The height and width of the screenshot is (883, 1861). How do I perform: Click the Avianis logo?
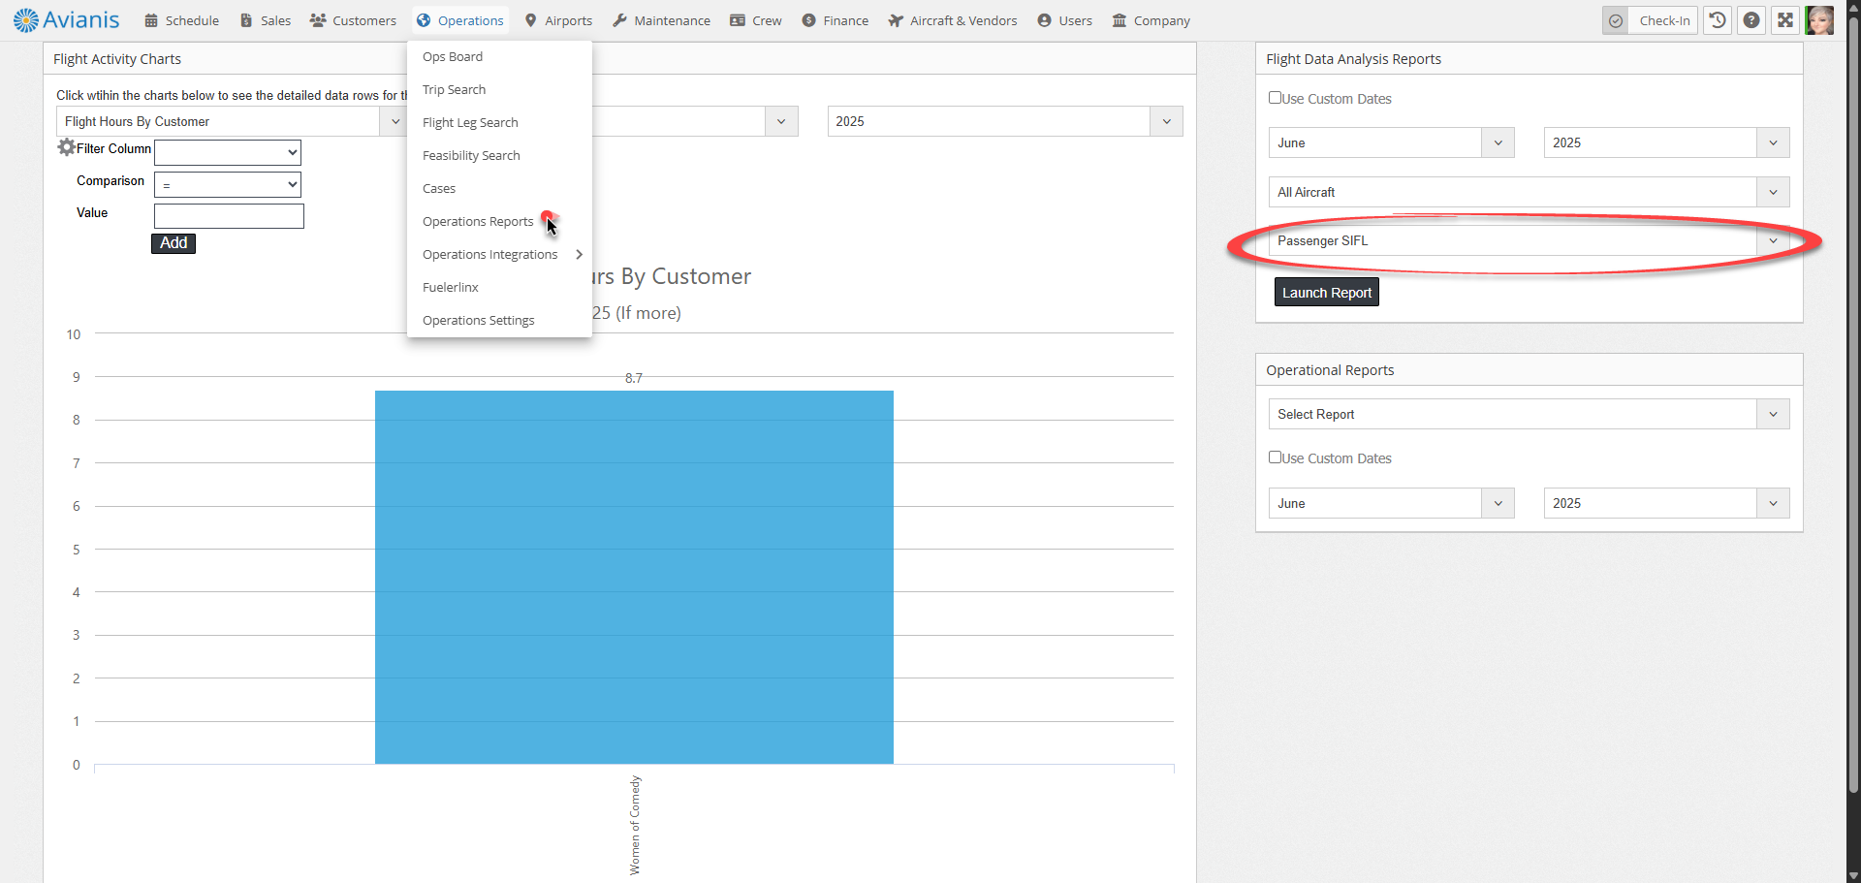click(66, 19)
